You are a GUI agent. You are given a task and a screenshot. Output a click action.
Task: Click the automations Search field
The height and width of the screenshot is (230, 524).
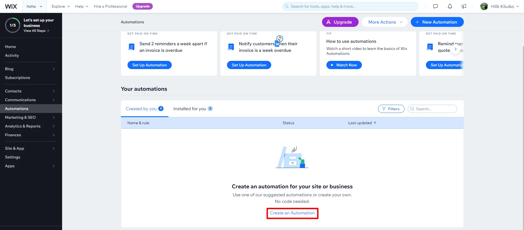(x=432, y=109)
